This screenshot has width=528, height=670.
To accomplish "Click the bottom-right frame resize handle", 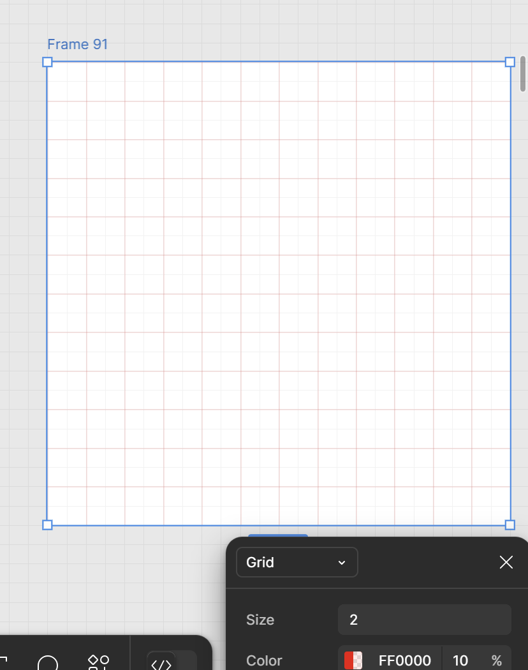I will pyautogui.click(x=510, y=525).
